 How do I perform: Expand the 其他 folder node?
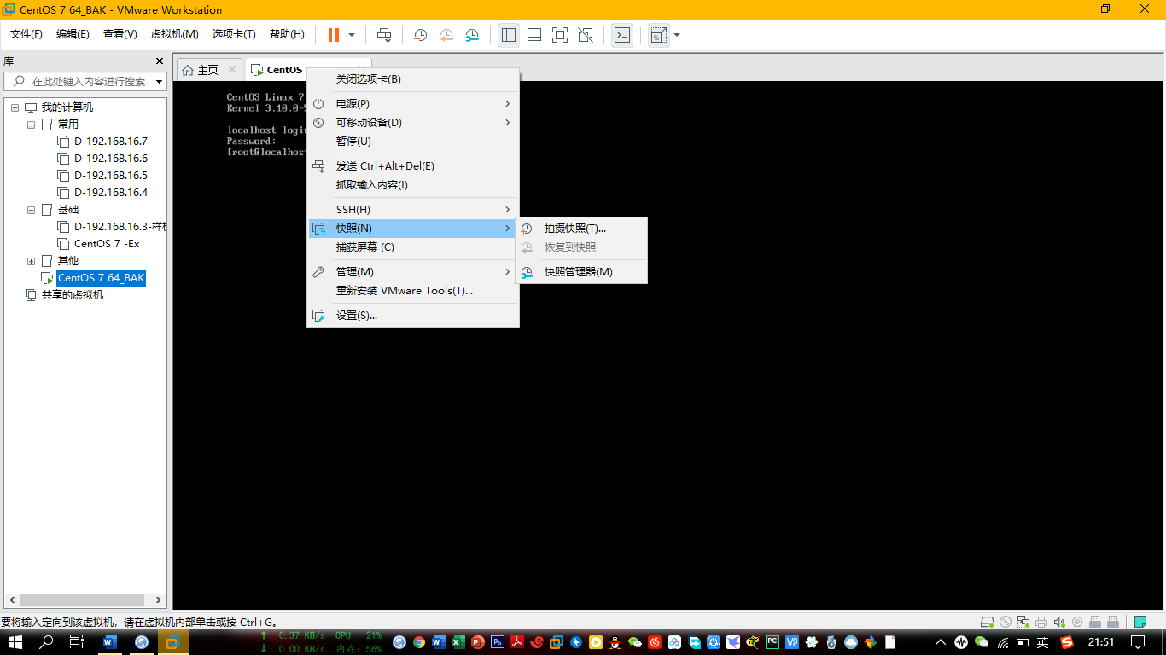32,261
